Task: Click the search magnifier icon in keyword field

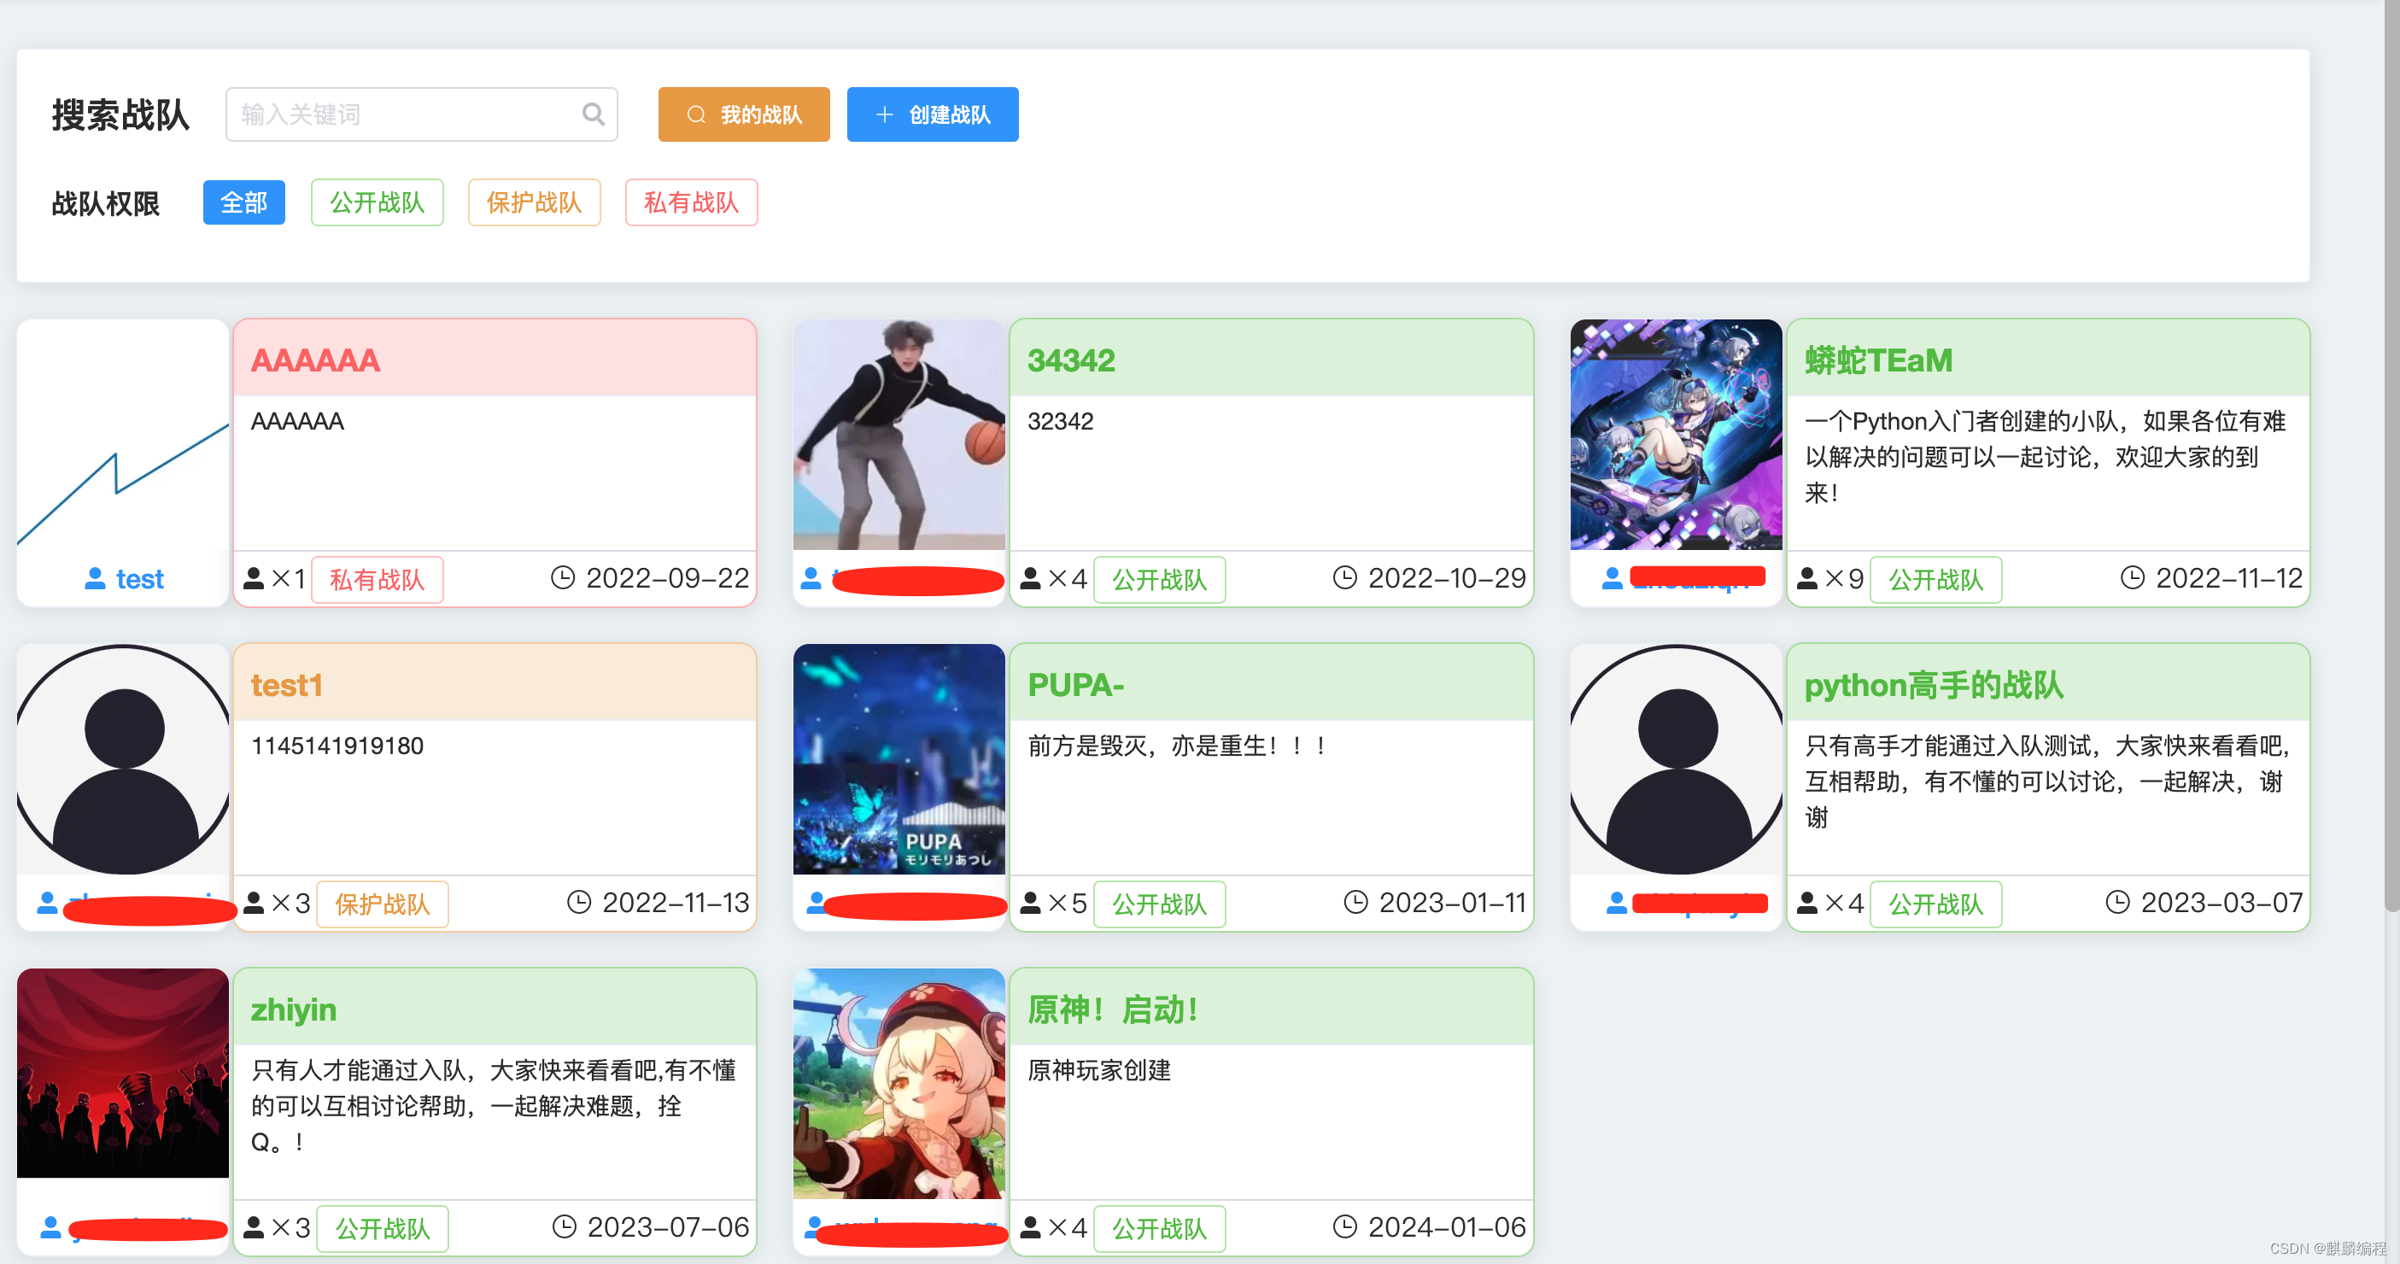Action: click(593, 114)
